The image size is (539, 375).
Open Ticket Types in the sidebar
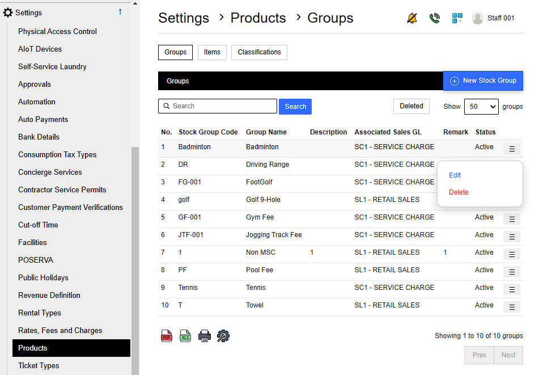(39, 365)
